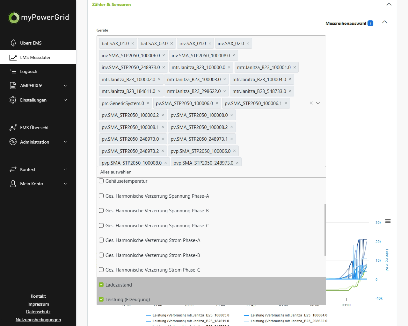408x326 pixels.
Task: Check Ges. Harmonische Verzerrung Strom Phase-A
Action: coord(101,240)
